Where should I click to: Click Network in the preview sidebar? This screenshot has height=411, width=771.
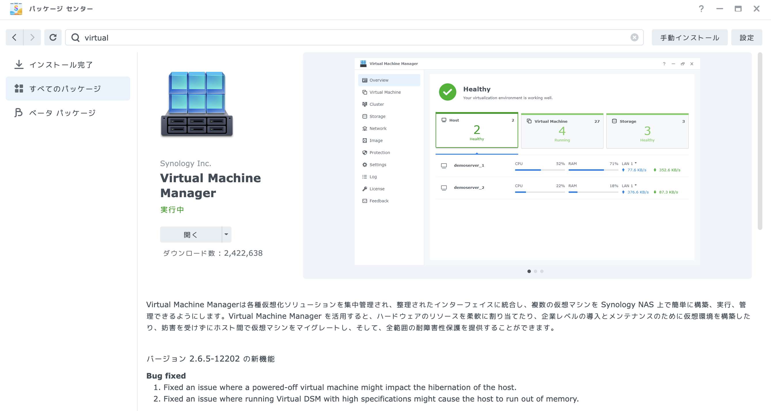click(x=389, y=128)
